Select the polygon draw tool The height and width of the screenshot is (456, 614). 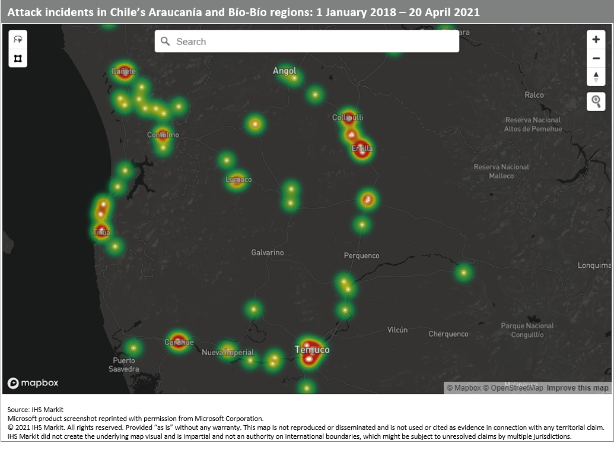[x=18, y=58]
